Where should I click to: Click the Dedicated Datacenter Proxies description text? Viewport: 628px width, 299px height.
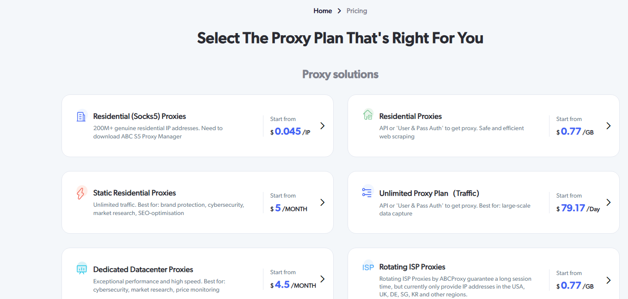(x=159, y=286)
